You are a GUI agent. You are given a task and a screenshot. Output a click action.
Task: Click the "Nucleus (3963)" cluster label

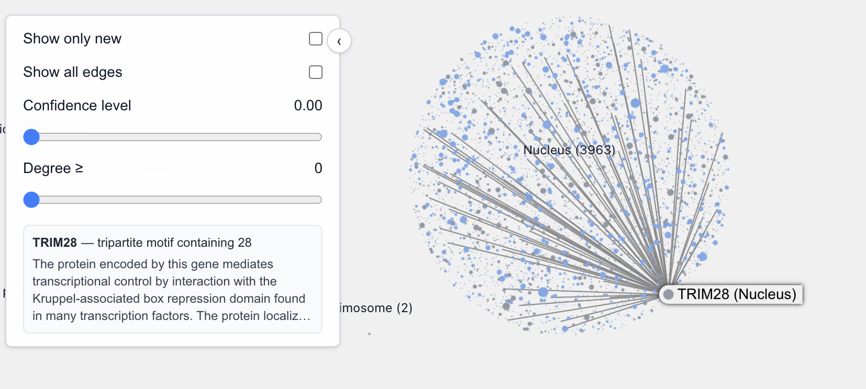point(569,150)
